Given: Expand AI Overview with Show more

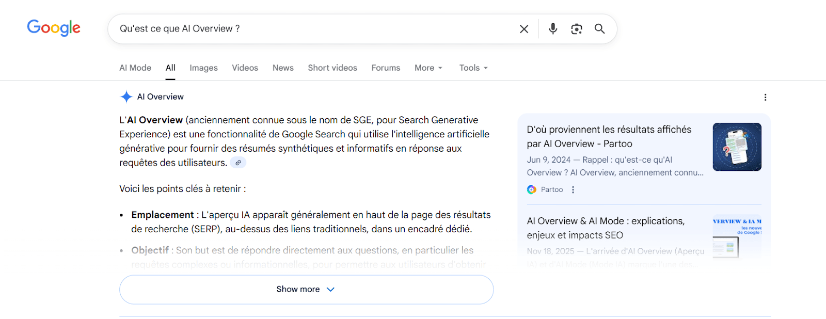Looking at the screenshot, I should (x=306, y=289).
